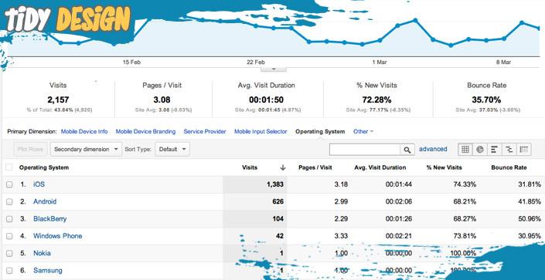Open the Secondary dimension dropdown
The image size is (545, 280).
tap(87, 150)
